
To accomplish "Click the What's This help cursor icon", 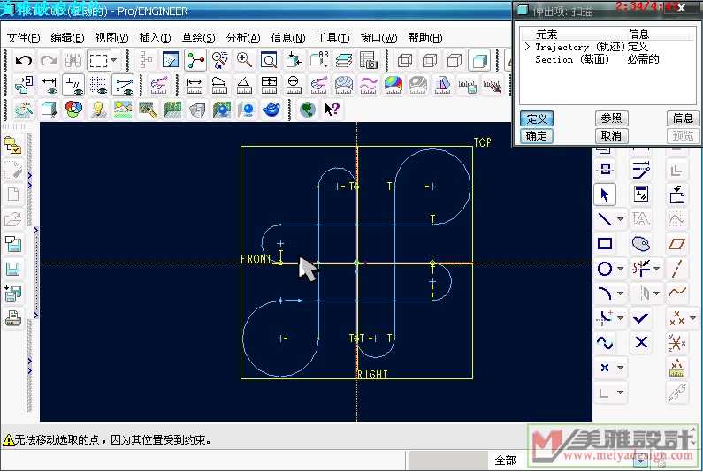I will [x=332, y=109].
